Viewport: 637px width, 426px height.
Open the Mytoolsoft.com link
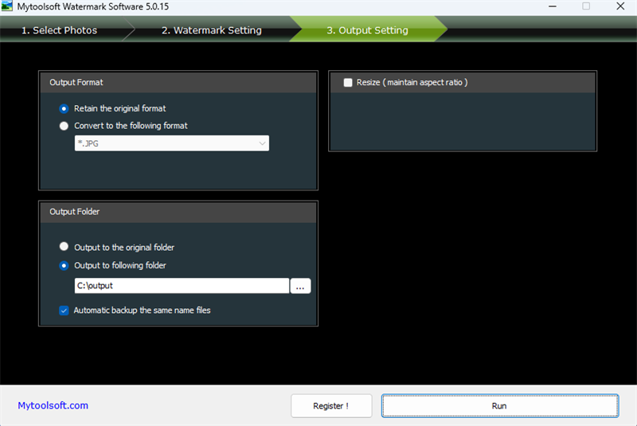click(53, 405)
